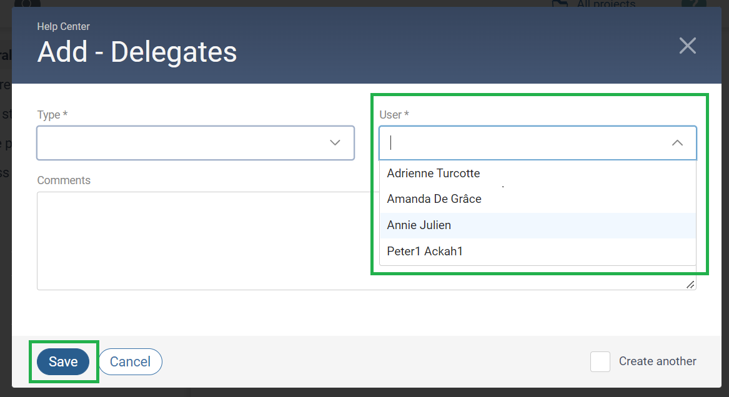This screenshot has width=729, height=397.
Task: Select Adrienne Turcotte from user list
Action: [537, 173]
